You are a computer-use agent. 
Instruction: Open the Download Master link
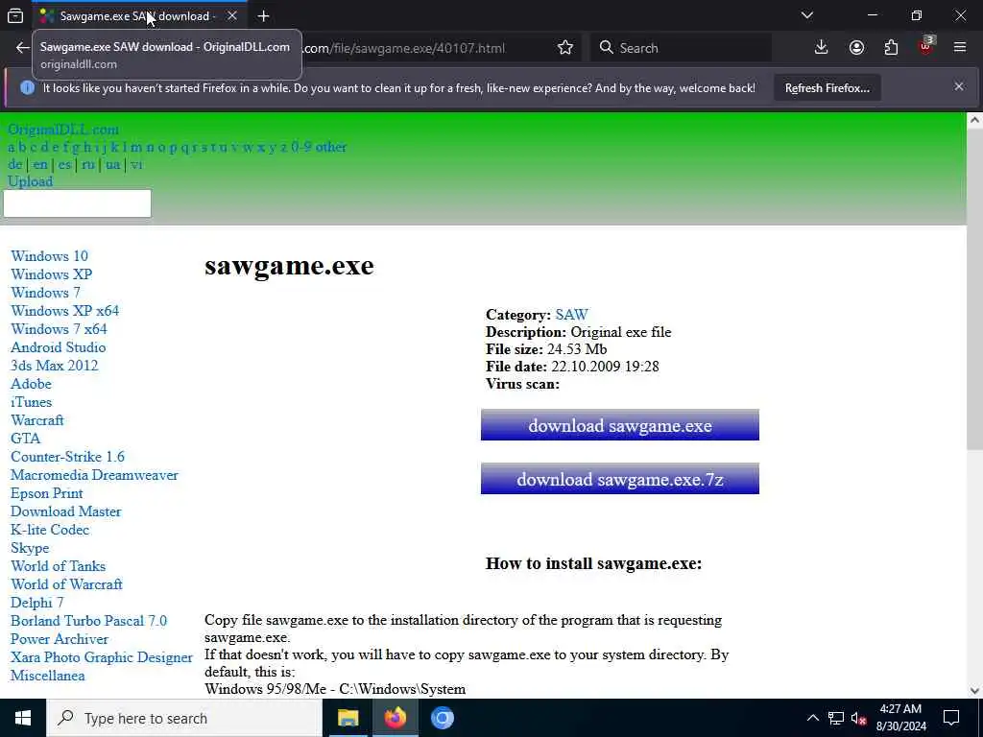[66, 511]
